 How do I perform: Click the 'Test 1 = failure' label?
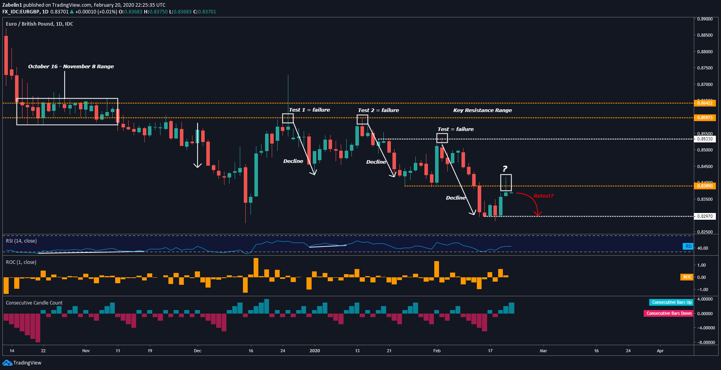coord(309,110)
